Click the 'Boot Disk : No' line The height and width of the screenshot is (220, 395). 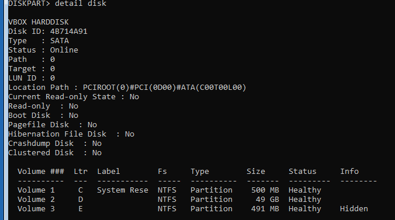pos(43,116)
